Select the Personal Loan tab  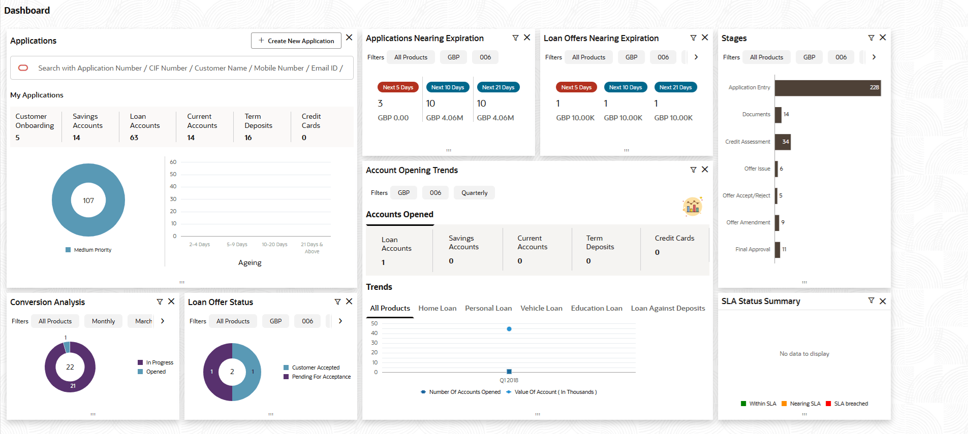488,308
